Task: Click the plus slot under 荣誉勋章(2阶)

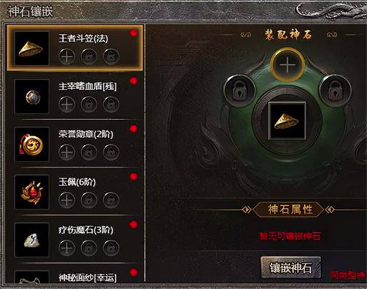Action: pos(67,152)
